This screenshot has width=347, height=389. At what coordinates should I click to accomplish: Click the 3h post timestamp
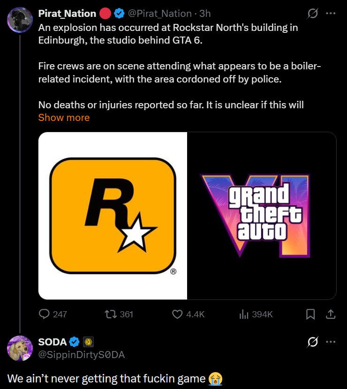pyautogui.click(x=205, y=14)
